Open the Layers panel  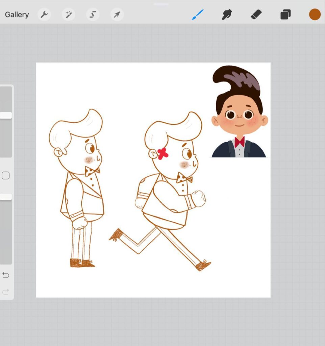(x=285, y=15)
